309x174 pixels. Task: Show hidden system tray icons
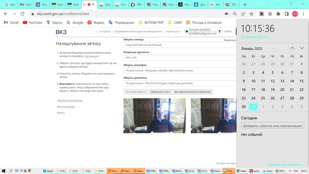[290, 171]
